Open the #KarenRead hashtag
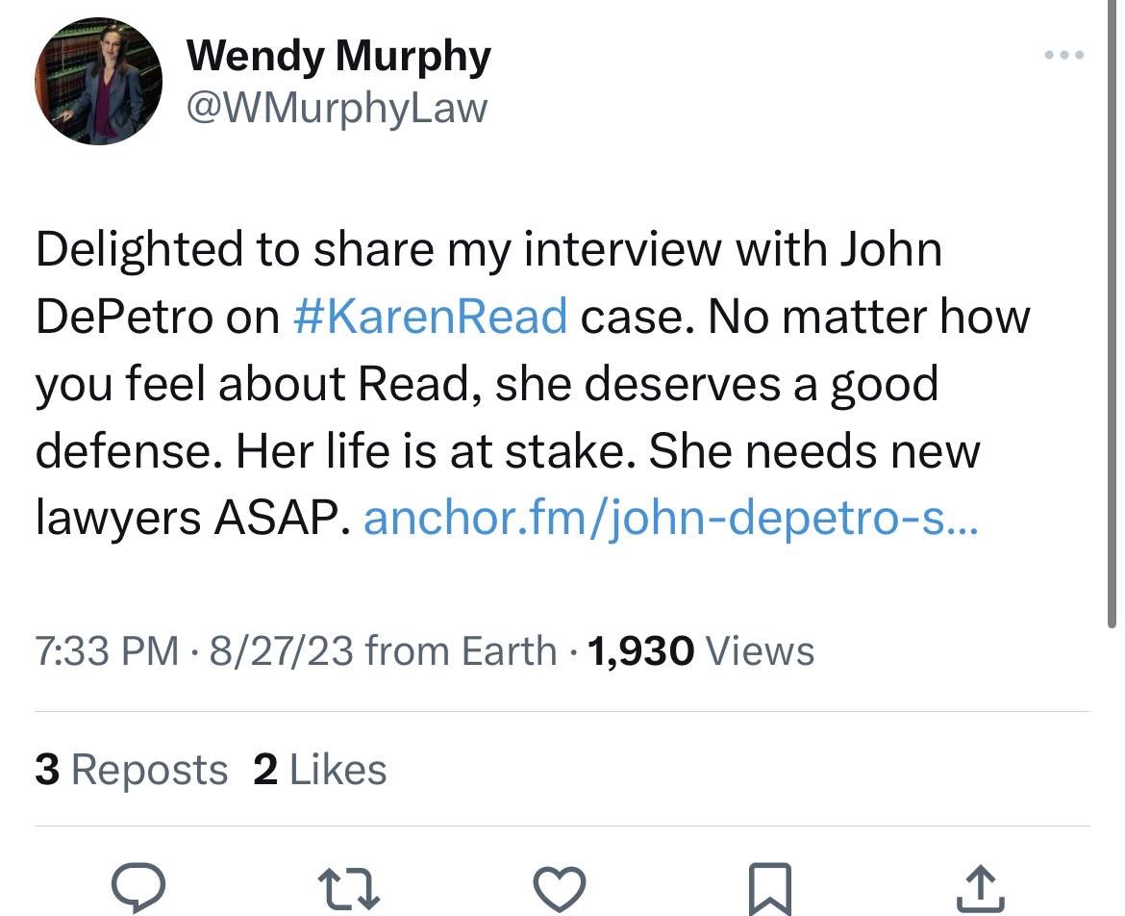1125x916 pixels. (429, 317)
